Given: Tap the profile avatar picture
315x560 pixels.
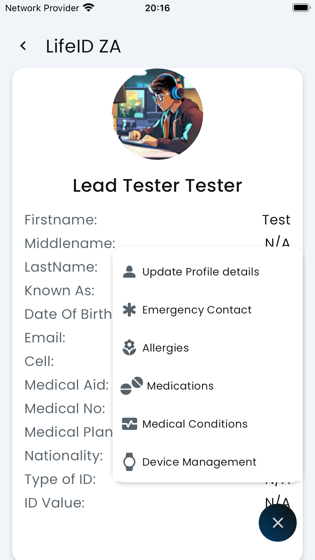Looking at the screenshot, I should point(157,114).
